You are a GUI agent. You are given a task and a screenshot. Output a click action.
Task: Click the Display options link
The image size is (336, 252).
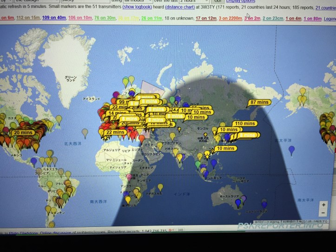coord(240,1)
